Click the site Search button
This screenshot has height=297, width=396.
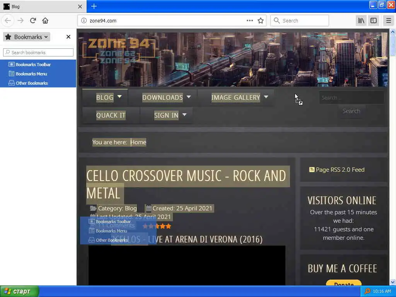point(351,111)
